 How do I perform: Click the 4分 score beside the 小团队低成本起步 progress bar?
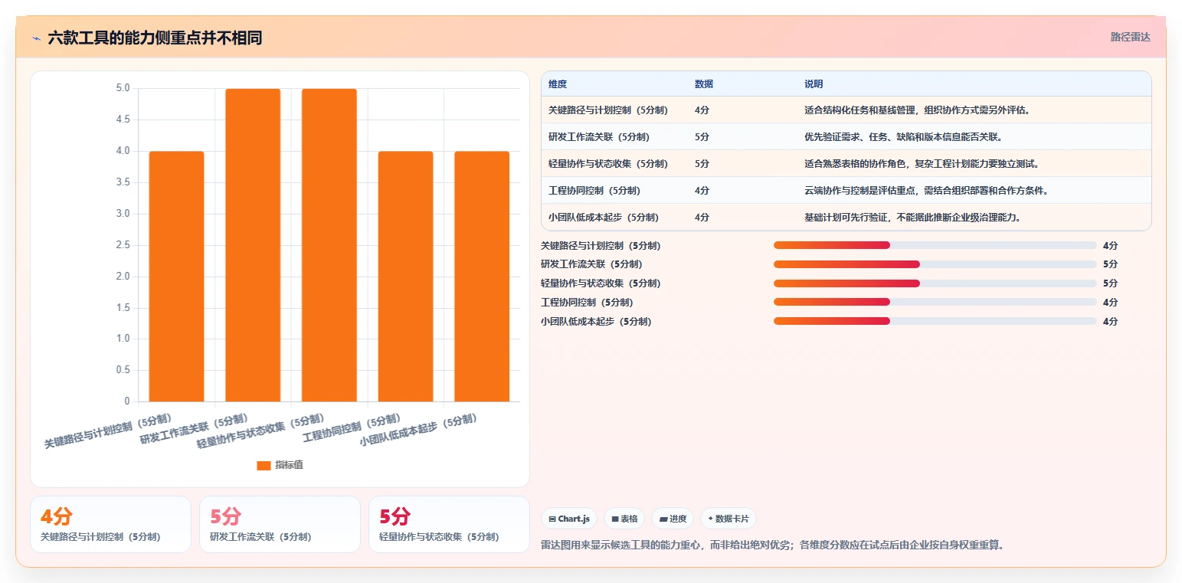[1110, 322]
